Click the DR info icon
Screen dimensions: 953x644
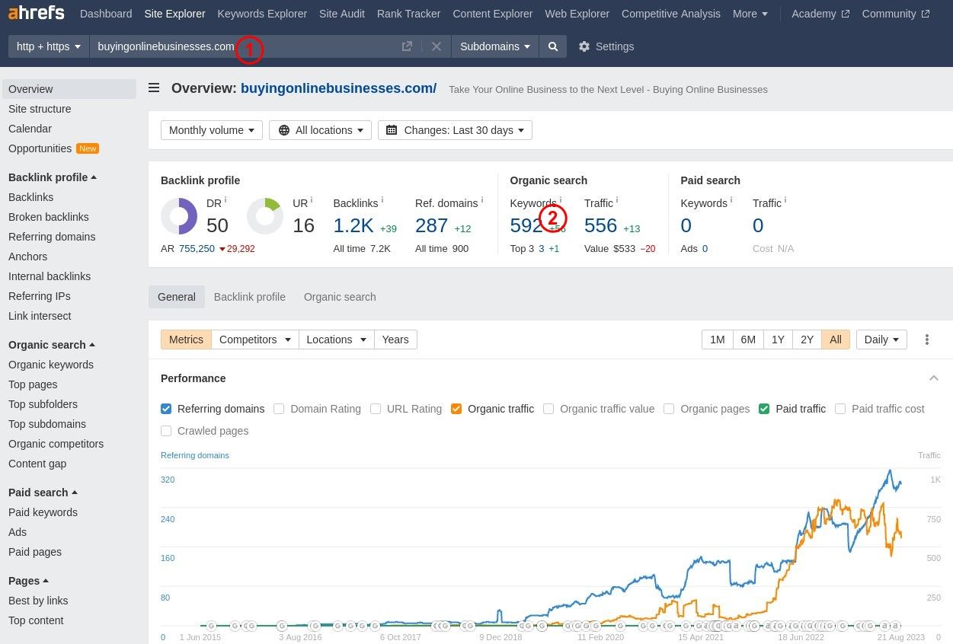tap(225, 200)
